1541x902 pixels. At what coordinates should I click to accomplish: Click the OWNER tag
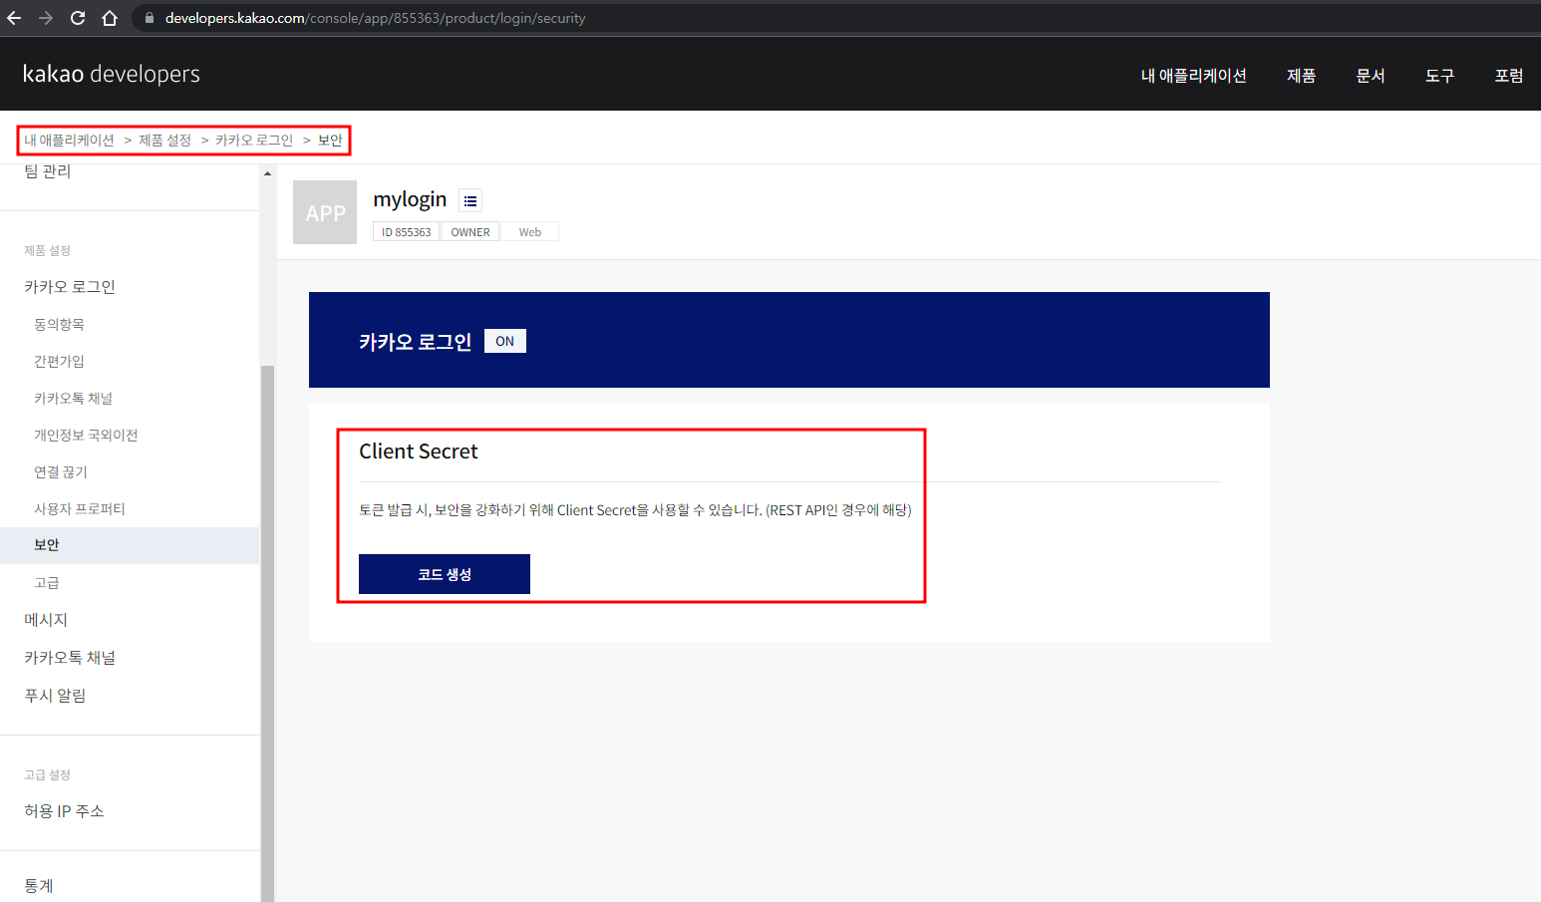(x=470, y=232)
